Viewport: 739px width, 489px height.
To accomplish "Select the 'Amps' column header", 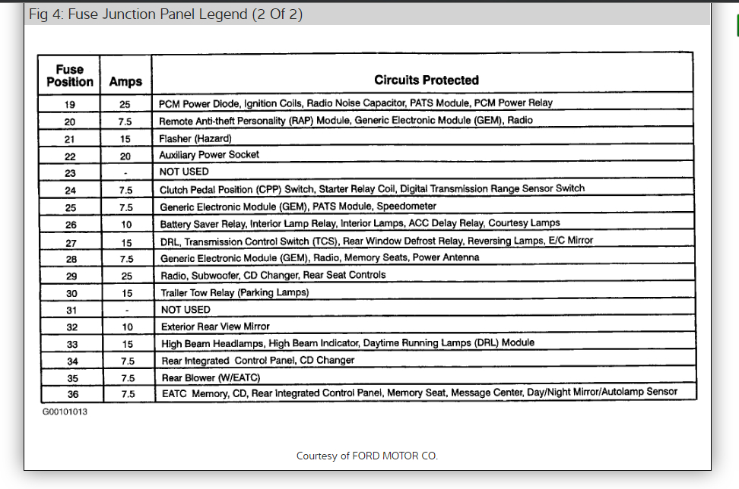I will coord(125,81).
